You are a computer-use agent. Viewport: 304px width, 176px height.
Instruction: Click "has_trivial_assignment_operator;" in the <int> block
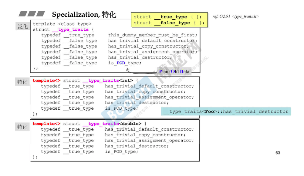pyautogui.click(x=150, y=97)
